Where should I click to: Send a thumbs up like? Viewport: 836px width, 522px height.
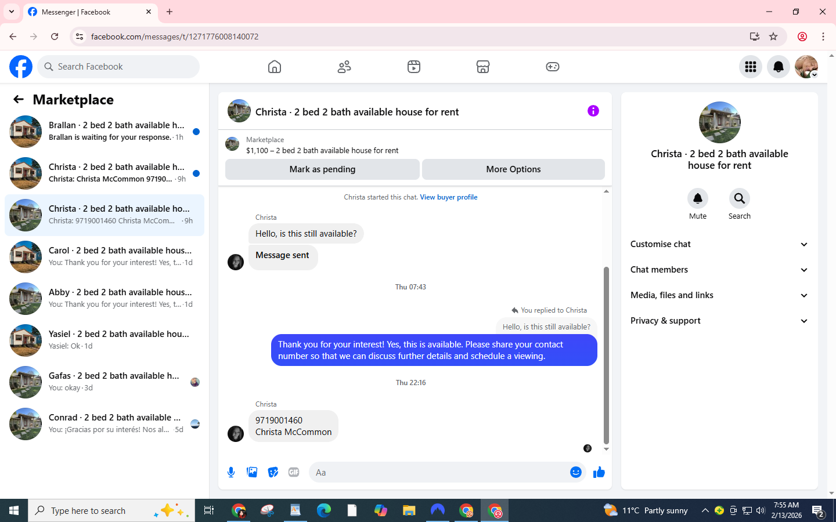(599, 472)
